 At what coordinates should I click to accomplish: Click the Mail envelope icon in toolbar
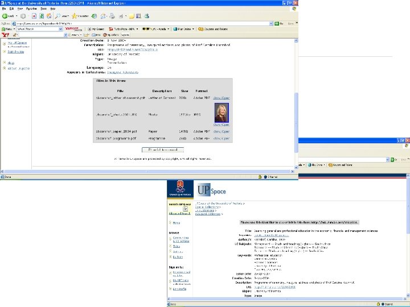tap(103, 16)
